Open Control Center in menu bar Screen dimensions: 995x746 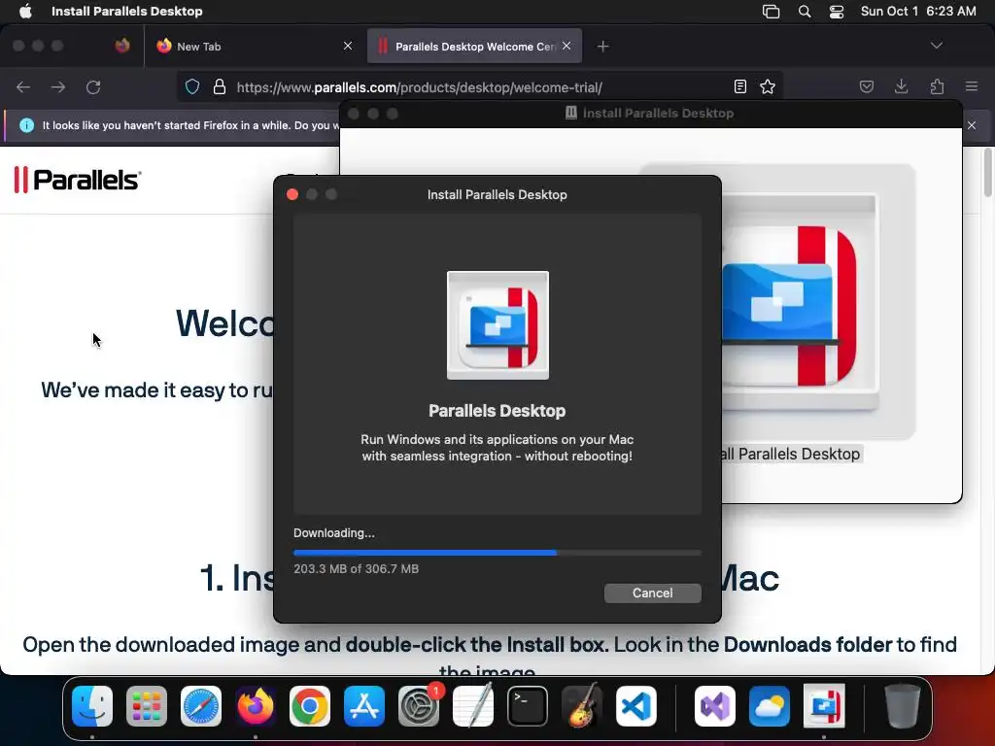[x=837, y=12]
